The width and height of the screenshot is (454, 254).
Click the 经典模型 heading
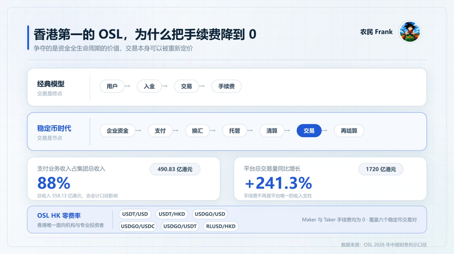coord(51,84)
